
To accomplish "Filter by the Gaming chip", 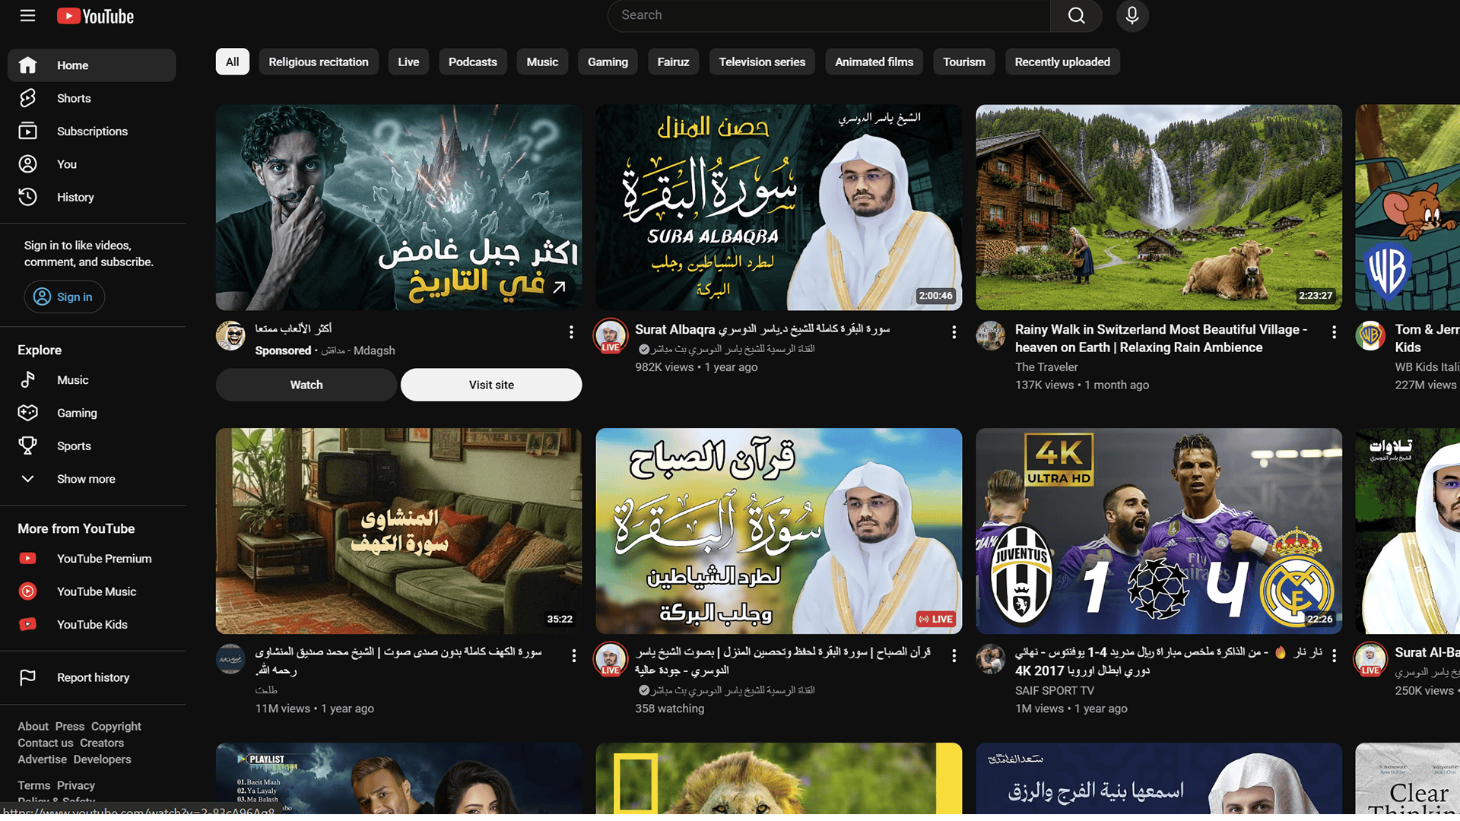I will coord(608,62).
